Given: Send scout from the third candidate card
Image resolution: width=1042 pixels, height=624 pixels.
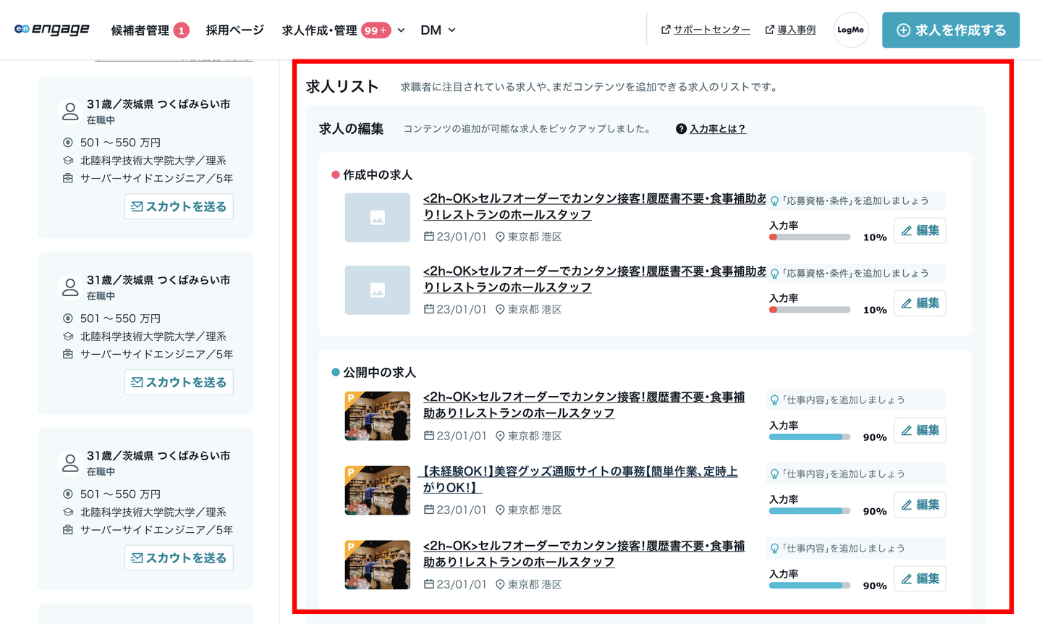Looking at the screenshot, I should point(179,558).
